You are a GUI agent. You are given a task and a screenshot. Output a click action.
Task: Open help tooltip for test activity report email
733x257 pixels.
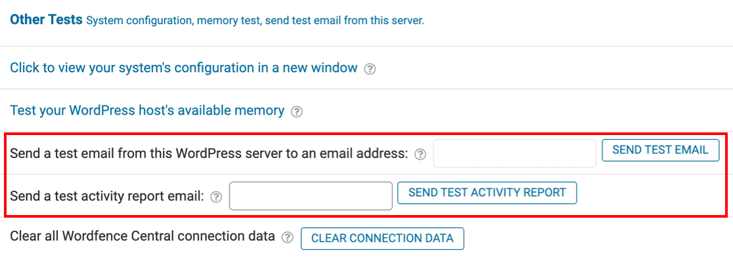(215, 197)
